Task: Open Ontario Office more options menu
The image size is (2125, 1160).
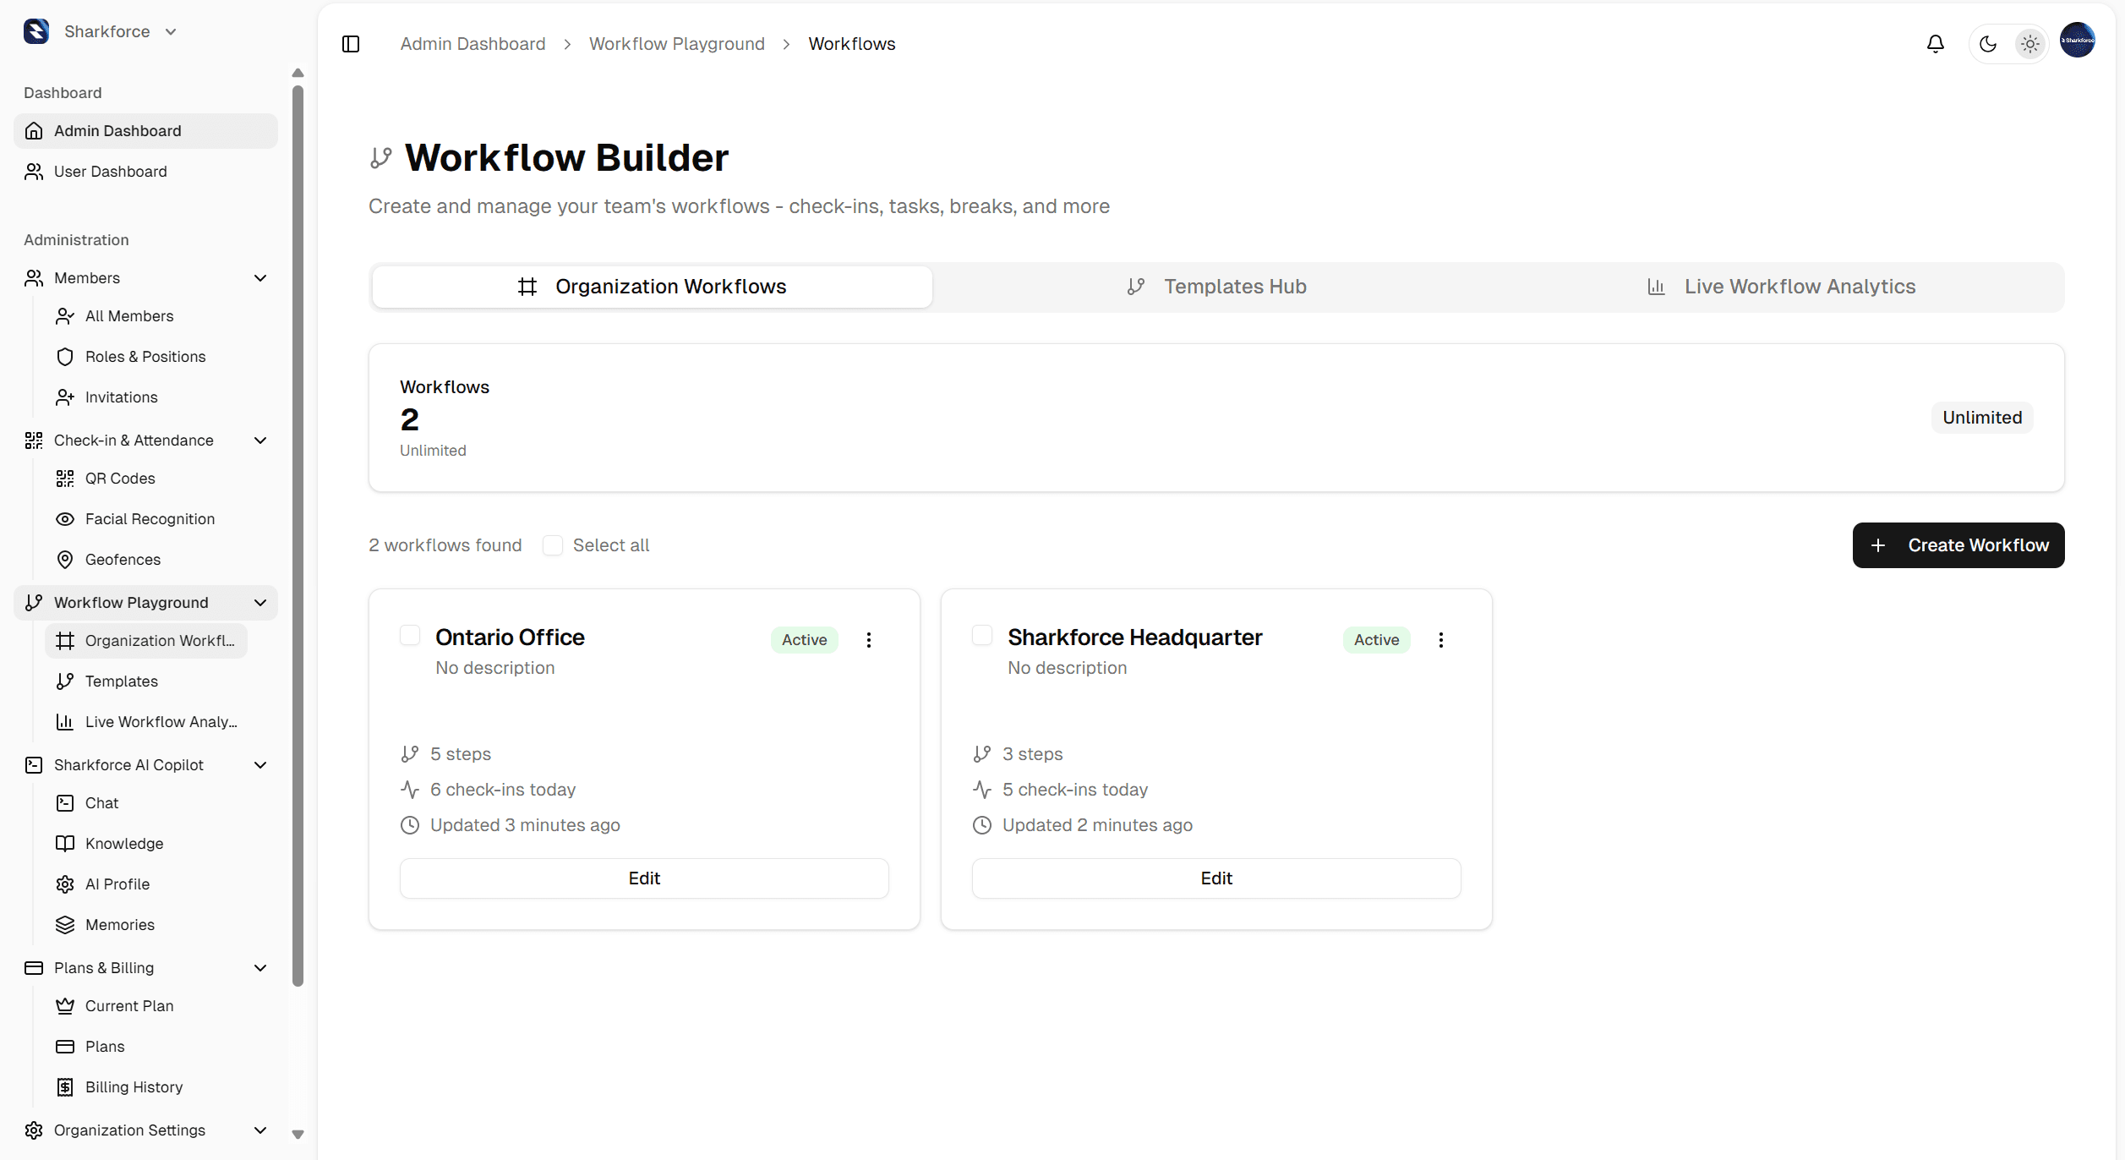Action: (868, 640)
